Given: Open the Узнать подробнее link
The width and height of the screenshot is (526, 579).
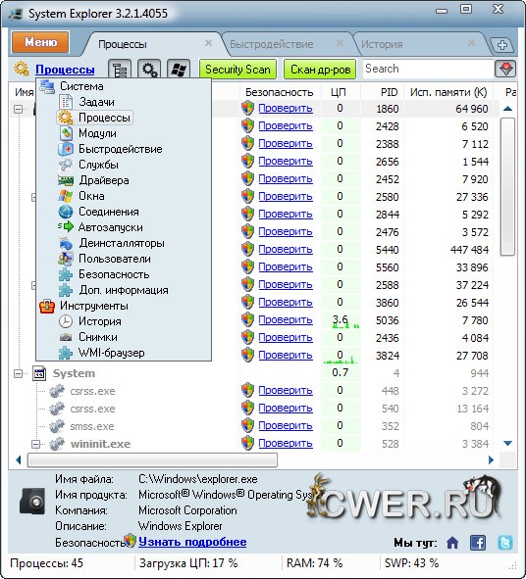Looking at the screenshot, I should 192,542.
